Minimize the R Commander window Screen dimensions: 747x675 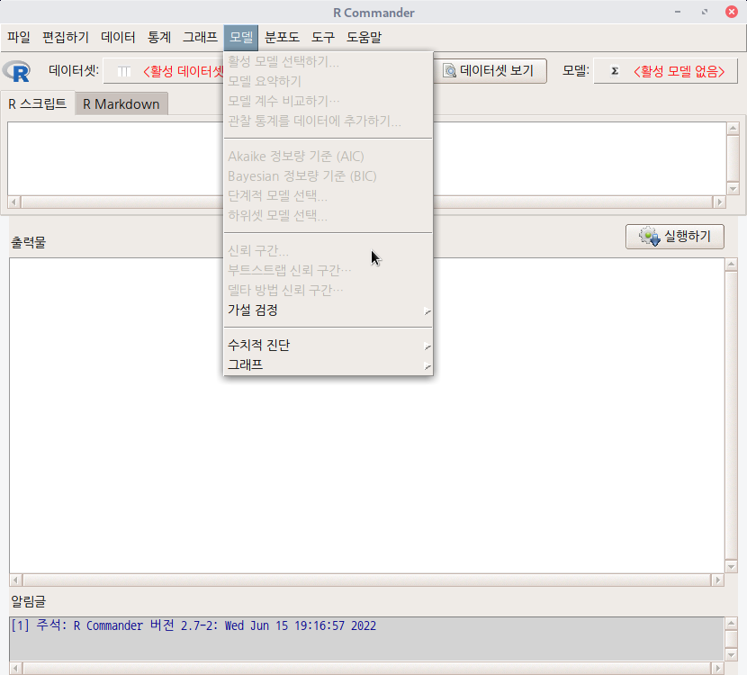(x=678, y=12)
